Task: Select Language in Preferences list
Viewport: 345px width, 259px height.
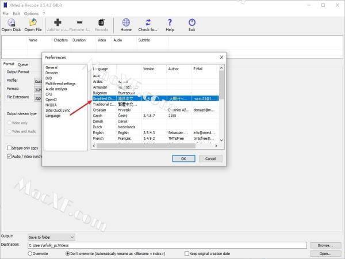Action: click(53, 116)
